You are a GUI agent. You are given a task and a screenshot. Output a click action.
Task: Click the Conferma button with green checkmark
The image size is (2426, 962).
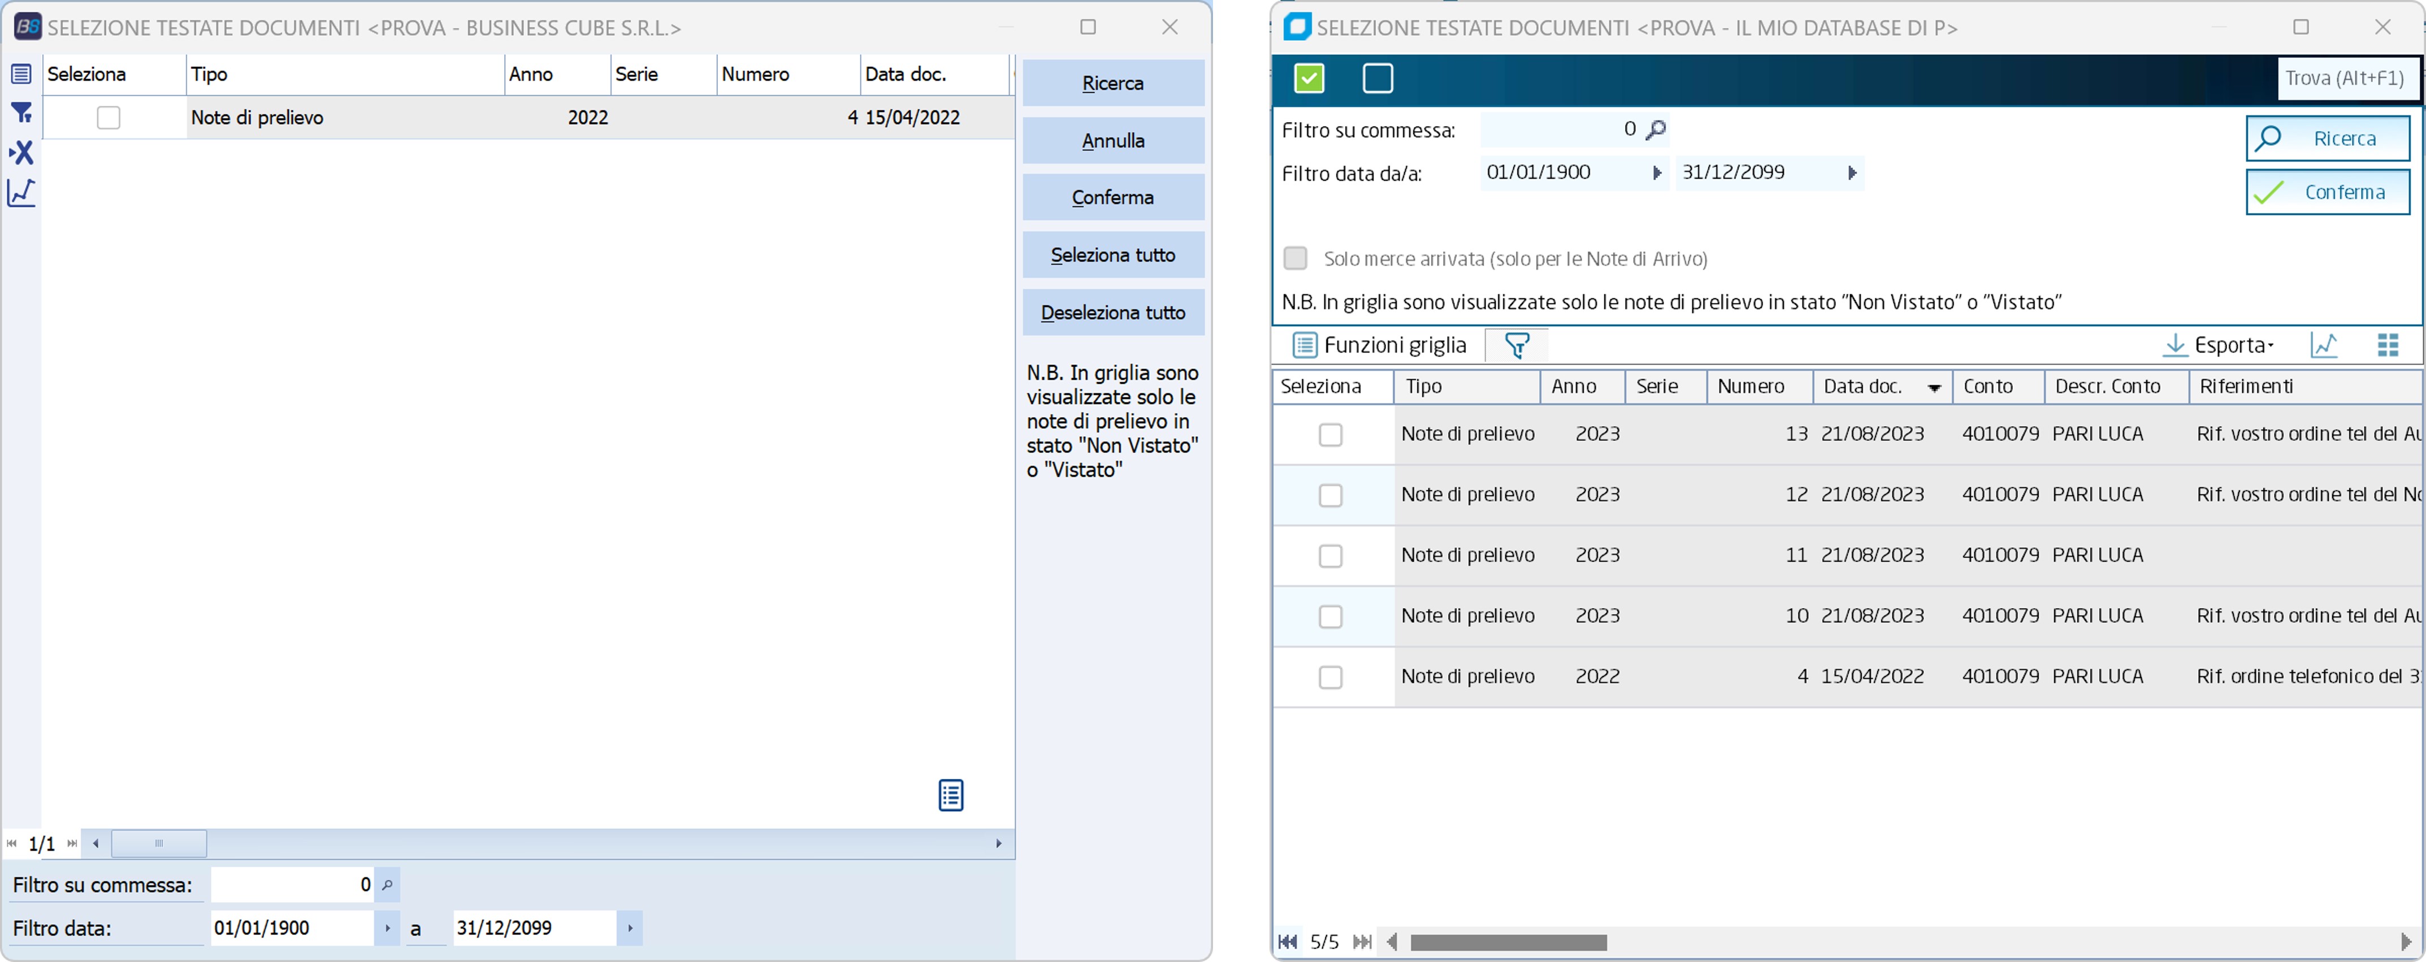coord(2327,193)
